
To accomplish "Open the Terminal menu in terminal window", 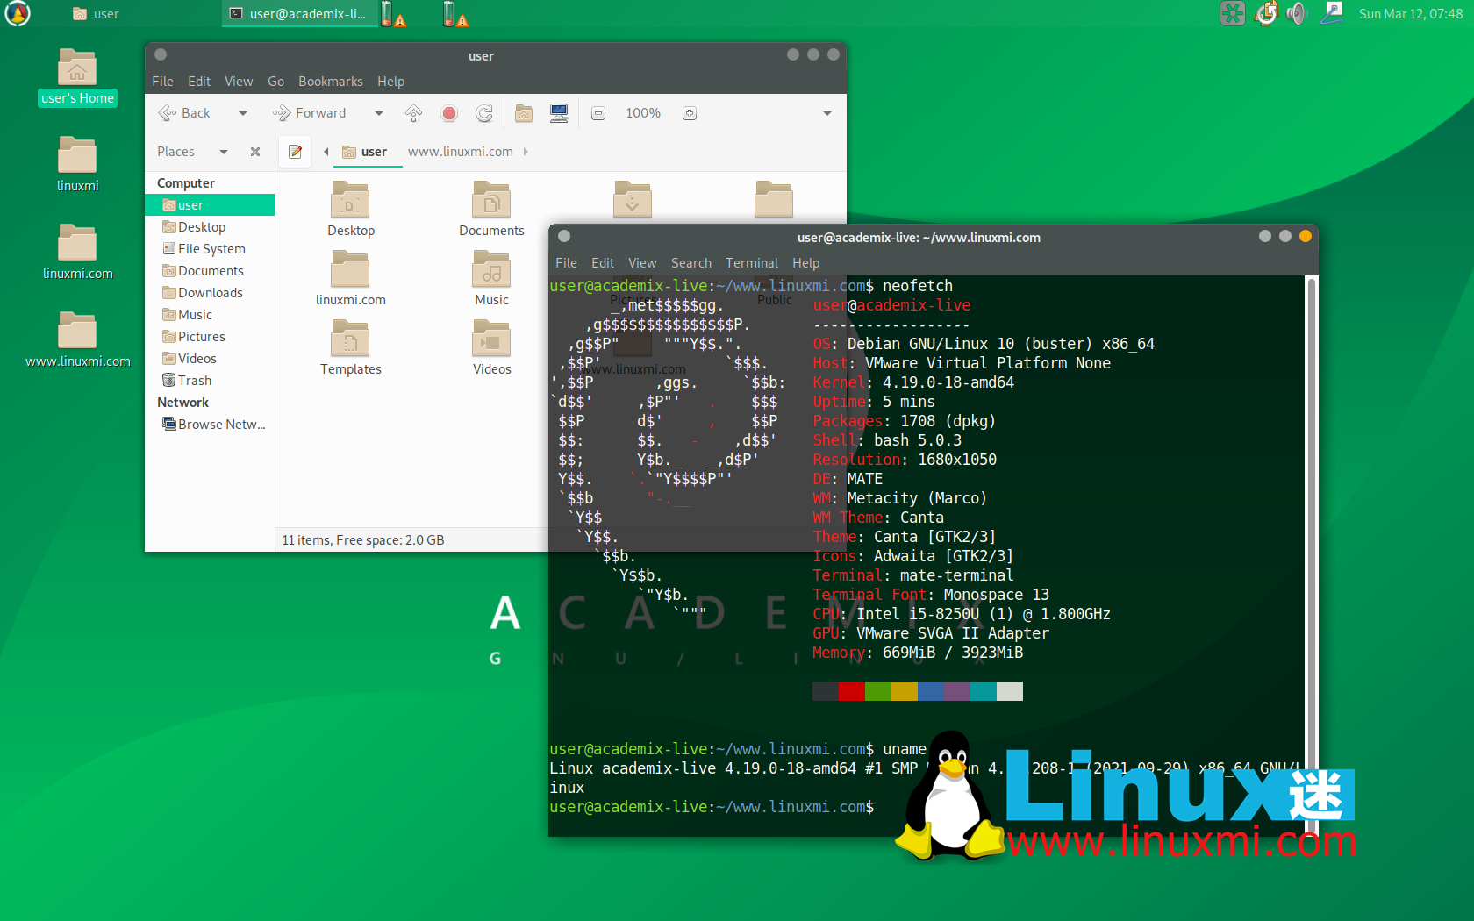I will pyautogui.click(x=752, y=263).
